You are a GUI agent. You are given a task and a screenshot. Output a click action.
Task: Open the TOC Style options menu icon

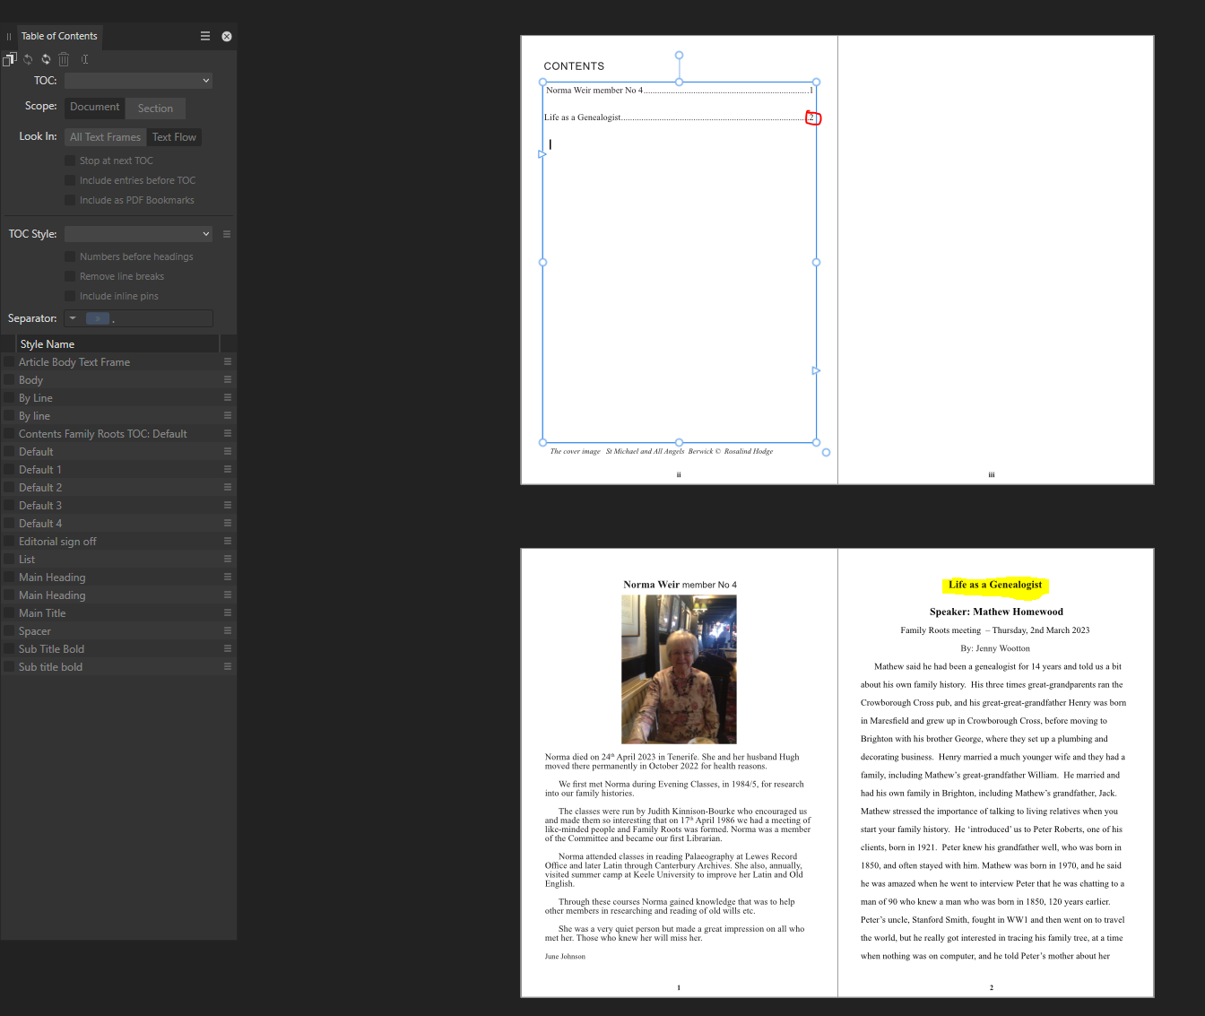[227, 234]
